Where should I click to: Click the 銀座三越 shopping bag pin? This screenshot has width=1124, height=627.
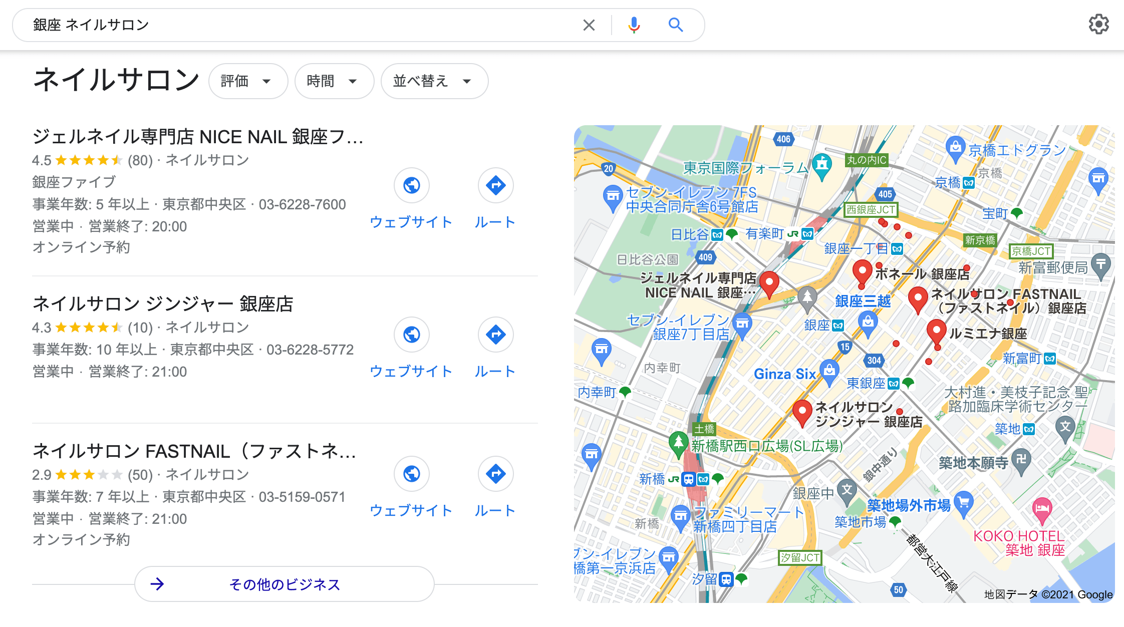[x=868, y=323]
